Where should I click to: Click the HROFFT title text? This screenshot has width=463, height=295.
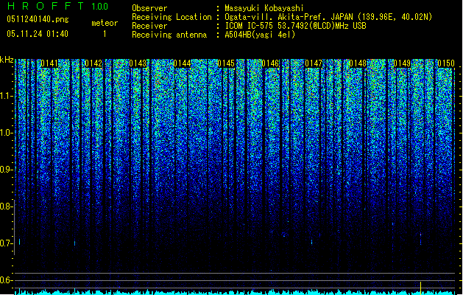(46, 6)
